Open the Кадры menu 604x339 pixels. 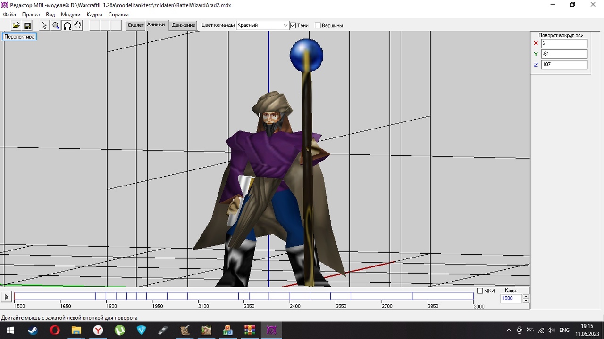point(94,15)
